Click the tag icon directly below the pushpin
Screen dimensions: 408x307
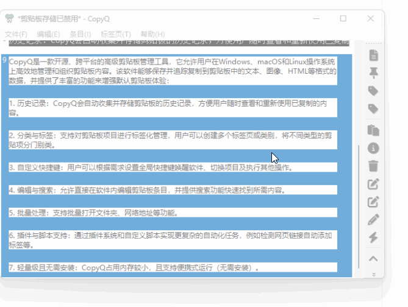[x=373, y=91]
